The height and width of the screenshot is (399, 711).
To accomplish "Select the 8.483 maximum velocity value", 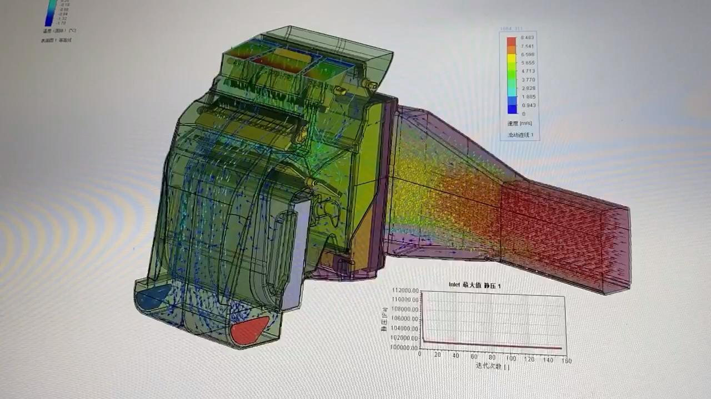I will pos(528,38).
